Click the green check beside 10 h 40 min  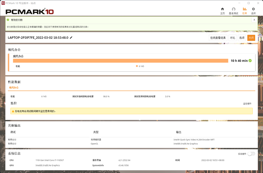coord(250,61)
